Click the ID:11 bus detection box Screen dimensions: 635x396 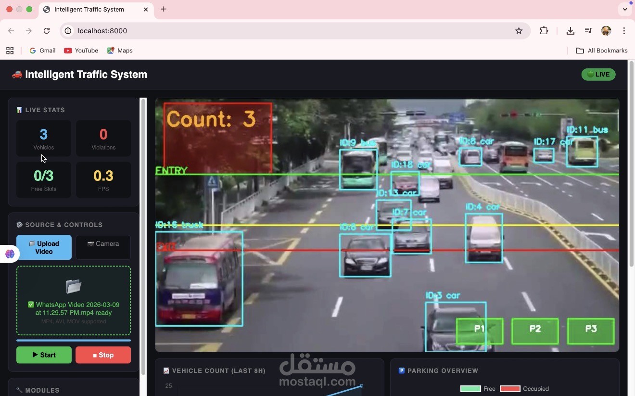[x=582, y=152]
